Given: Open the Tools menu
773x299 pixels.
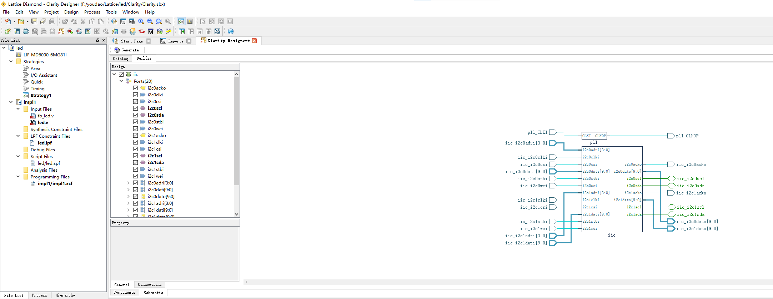Looking at the screenshot, I should [x=111, y=12].
